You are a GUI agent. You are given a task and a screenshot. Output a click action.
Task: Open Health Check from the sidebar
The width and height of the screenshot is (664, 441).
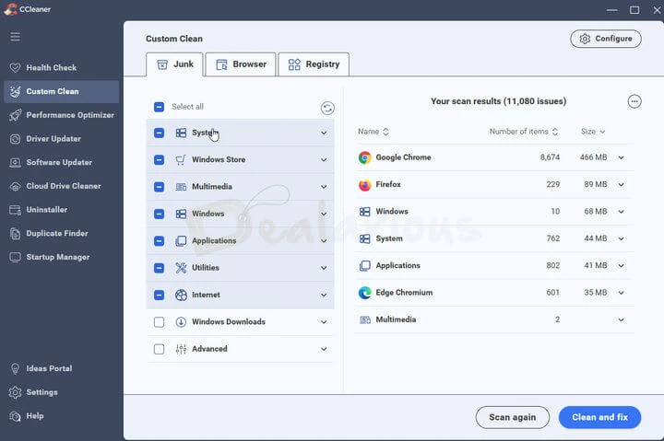51,68
